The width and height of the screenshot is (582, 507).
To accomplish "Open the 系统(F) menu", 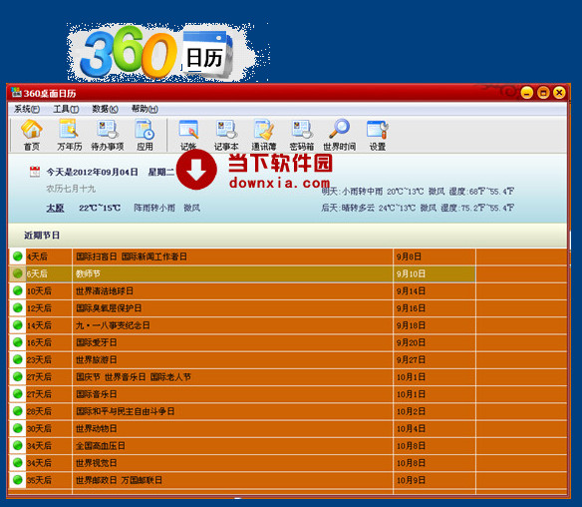I will pos(27,109).
